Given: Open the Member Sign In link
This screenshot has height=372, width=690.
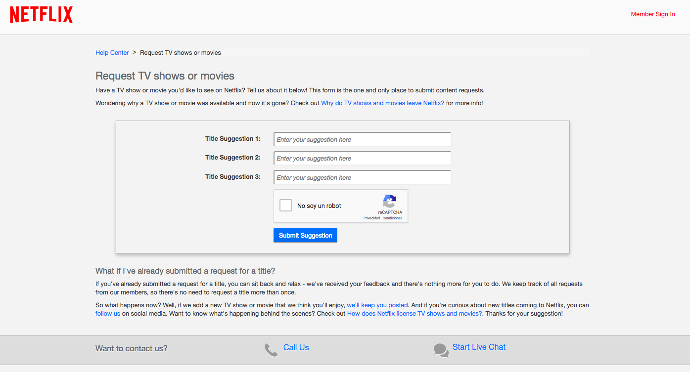Looking at the screenshot, I should point(652,14).
